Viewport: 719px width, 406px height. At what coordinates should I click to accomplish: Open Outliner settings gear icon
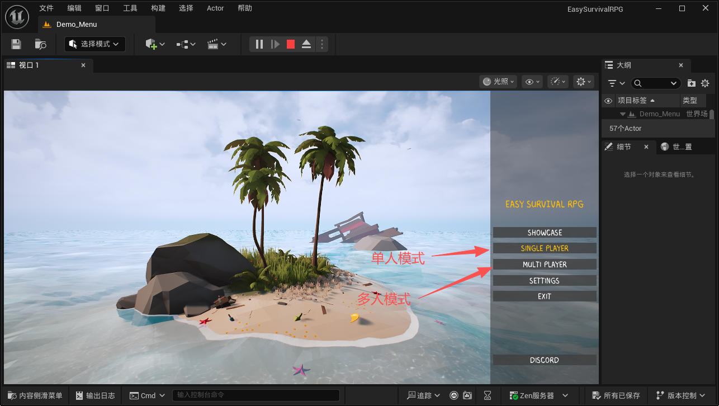click(x=705, y=83)
